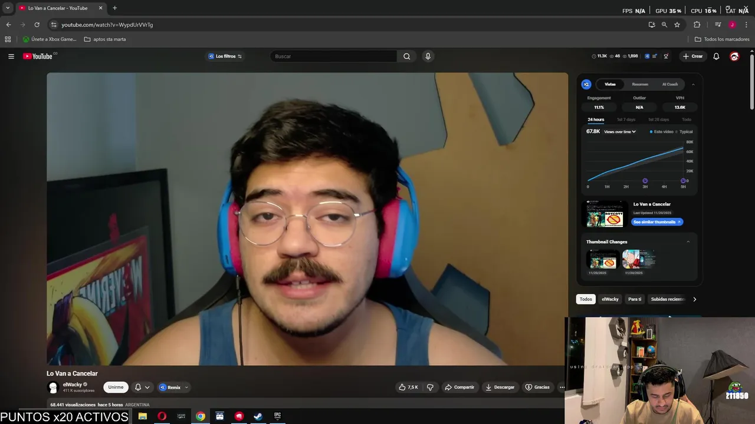Start voice search with the microphone icon

point(428,56)
